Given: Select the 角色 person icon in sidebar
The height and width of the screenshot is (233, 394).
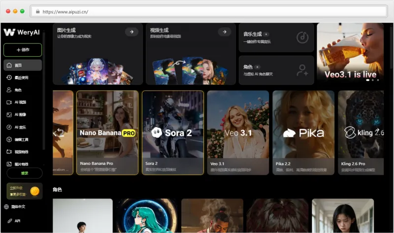Looking at the screenshot, I should [9, 90].
